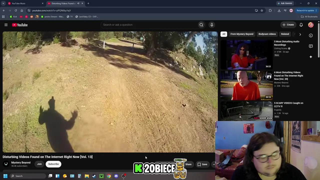Save the video to a playlist
The width and height of the screenshot is (320, 180).
coord(202,164)
